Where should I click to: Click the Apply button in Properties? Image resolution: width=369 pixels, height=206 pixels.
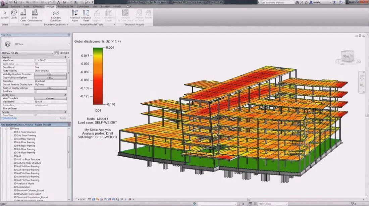point(63,118)
